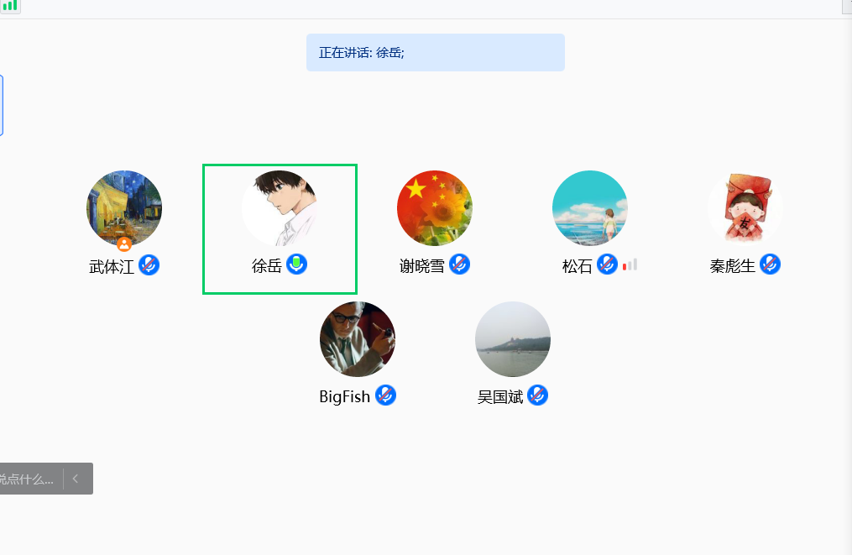Collapse the chat input bar with the chevron
Image resolution: width=852 pixels, height=555 pixels.
coord(76,479)
